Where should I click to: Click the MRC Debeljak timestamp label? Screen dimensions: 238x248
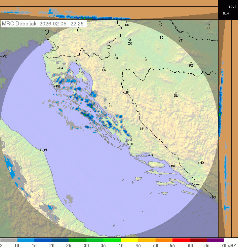[x=43, y=24]
